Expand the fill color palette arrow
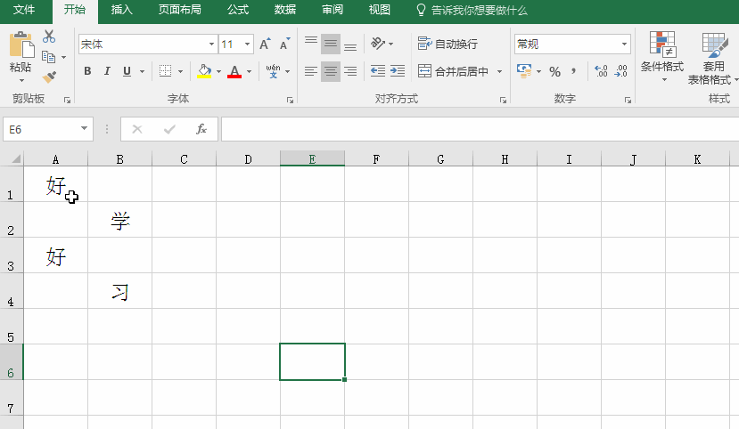 218,71
